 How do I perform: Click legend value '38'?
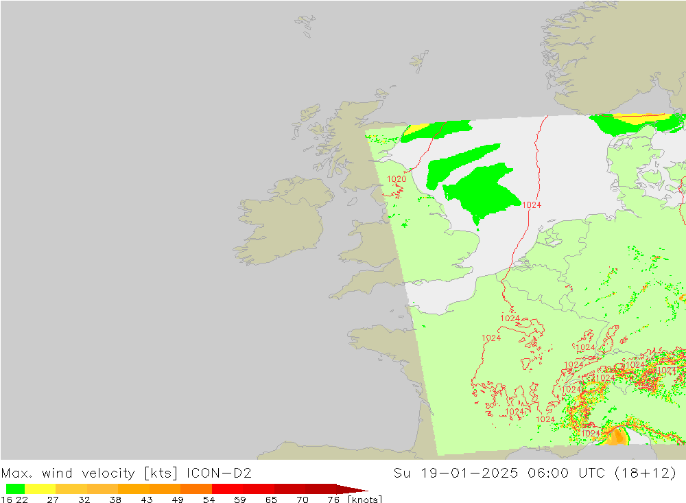[115, 500]
